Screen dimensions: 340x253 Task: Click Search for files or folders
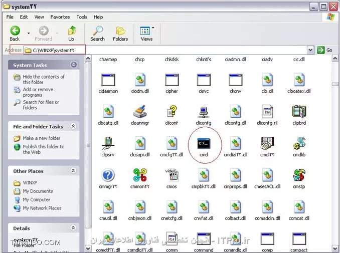pyautogui.click(x=41, y=105)
